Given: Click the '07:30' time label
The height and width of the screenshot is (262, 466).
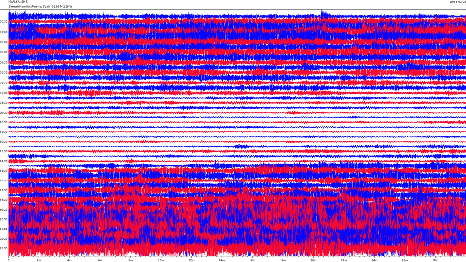Looking at the screenshot, I should pos(4,93).
